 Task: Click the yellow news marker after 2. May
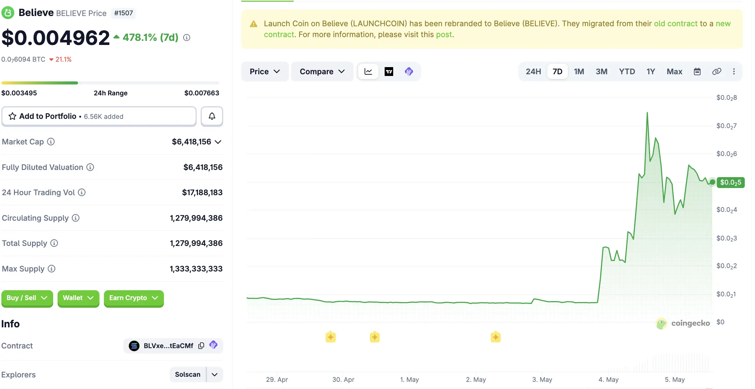(496, 337)
